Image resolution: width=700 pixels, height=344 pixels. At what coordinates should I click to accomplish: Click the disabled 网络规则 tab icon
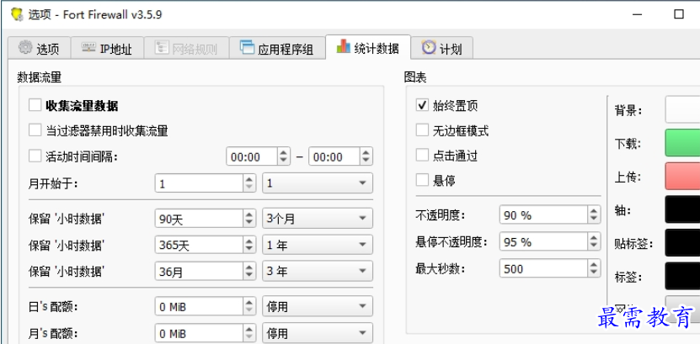click(x=160, y=49)
